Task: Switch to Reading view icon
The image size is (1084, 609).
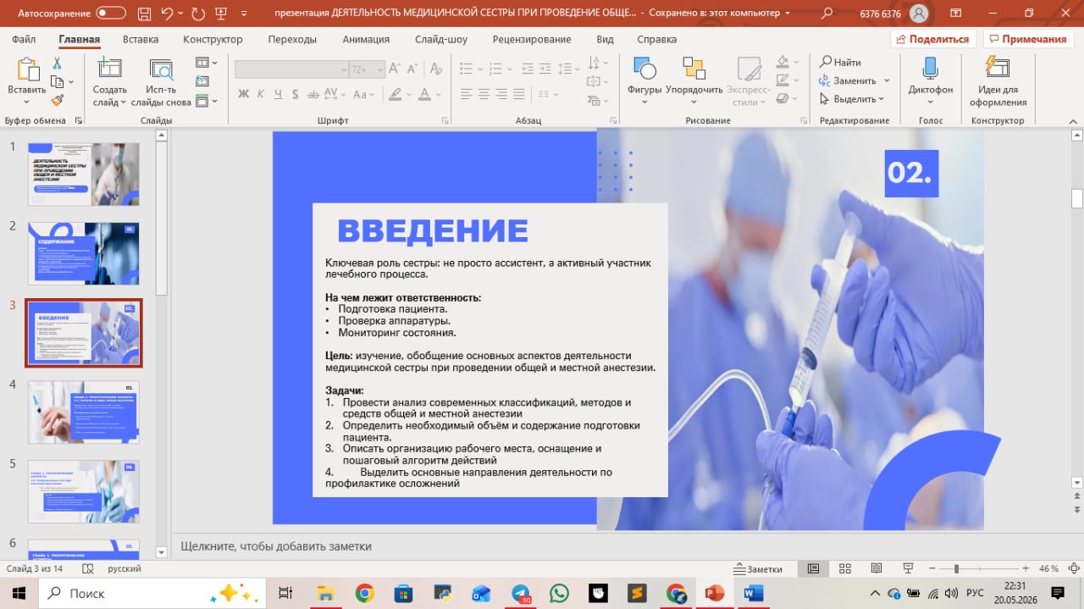Action: [876, 569]
